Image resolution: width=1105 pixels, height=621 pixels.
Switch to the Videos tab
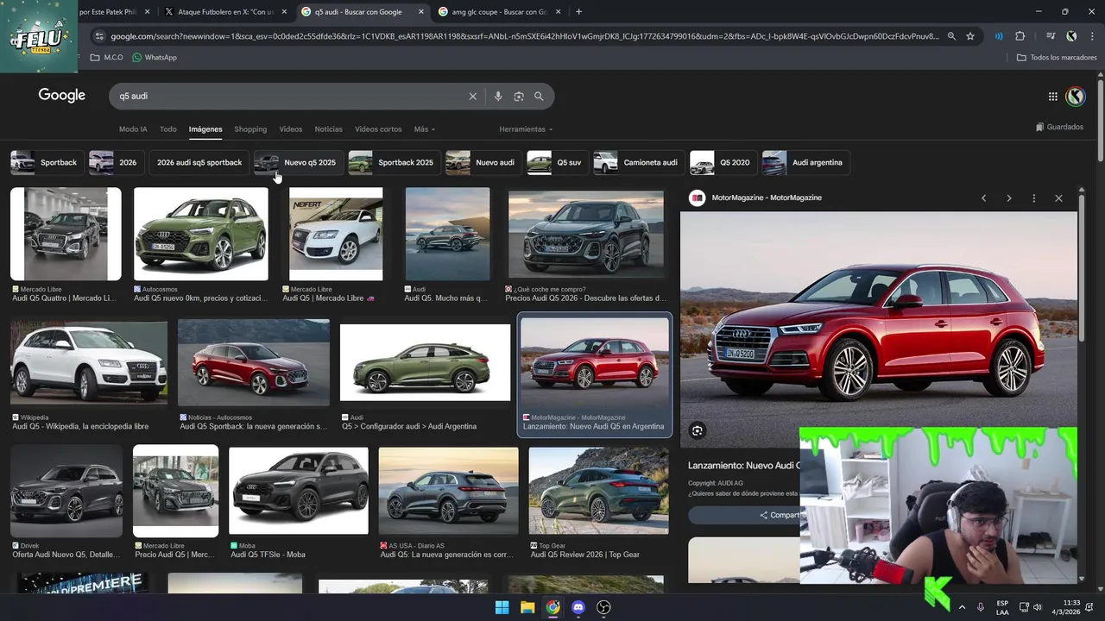291,129
